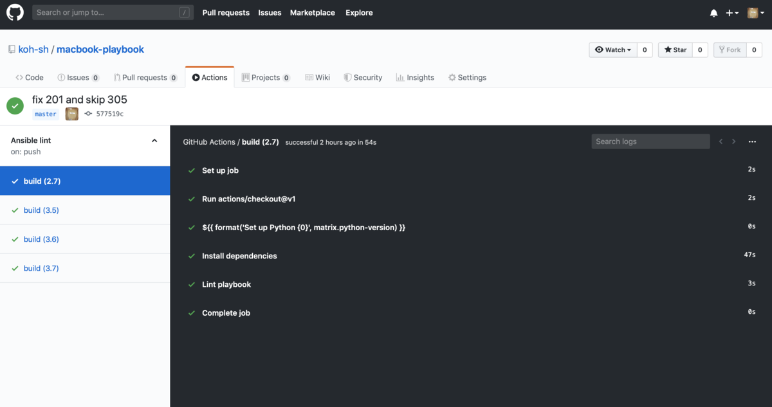Open Issues in top navigation
This screenshot has height=407, width=772.
point(270,13)
